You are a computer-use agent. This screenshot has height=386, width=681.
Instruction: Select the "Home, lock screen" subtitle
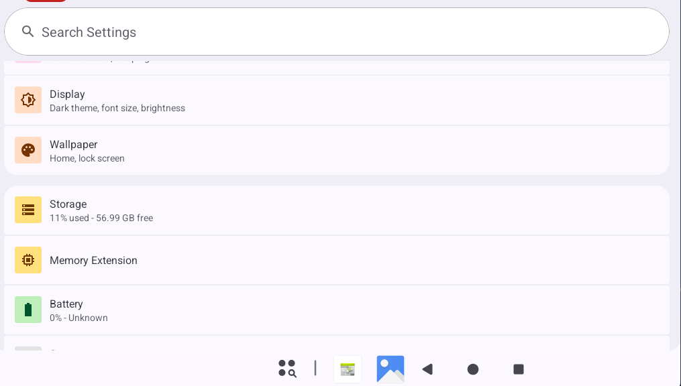tap(87, 158)
